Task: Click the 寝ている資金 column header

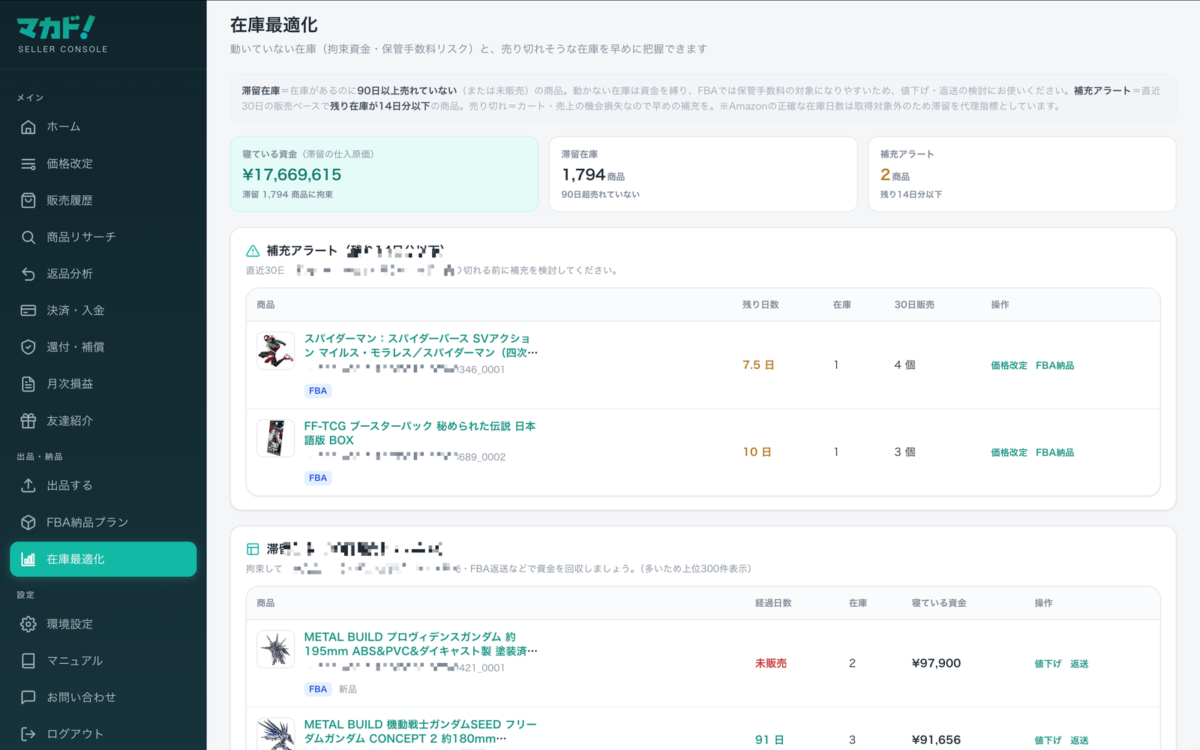Action: [939, 603]
